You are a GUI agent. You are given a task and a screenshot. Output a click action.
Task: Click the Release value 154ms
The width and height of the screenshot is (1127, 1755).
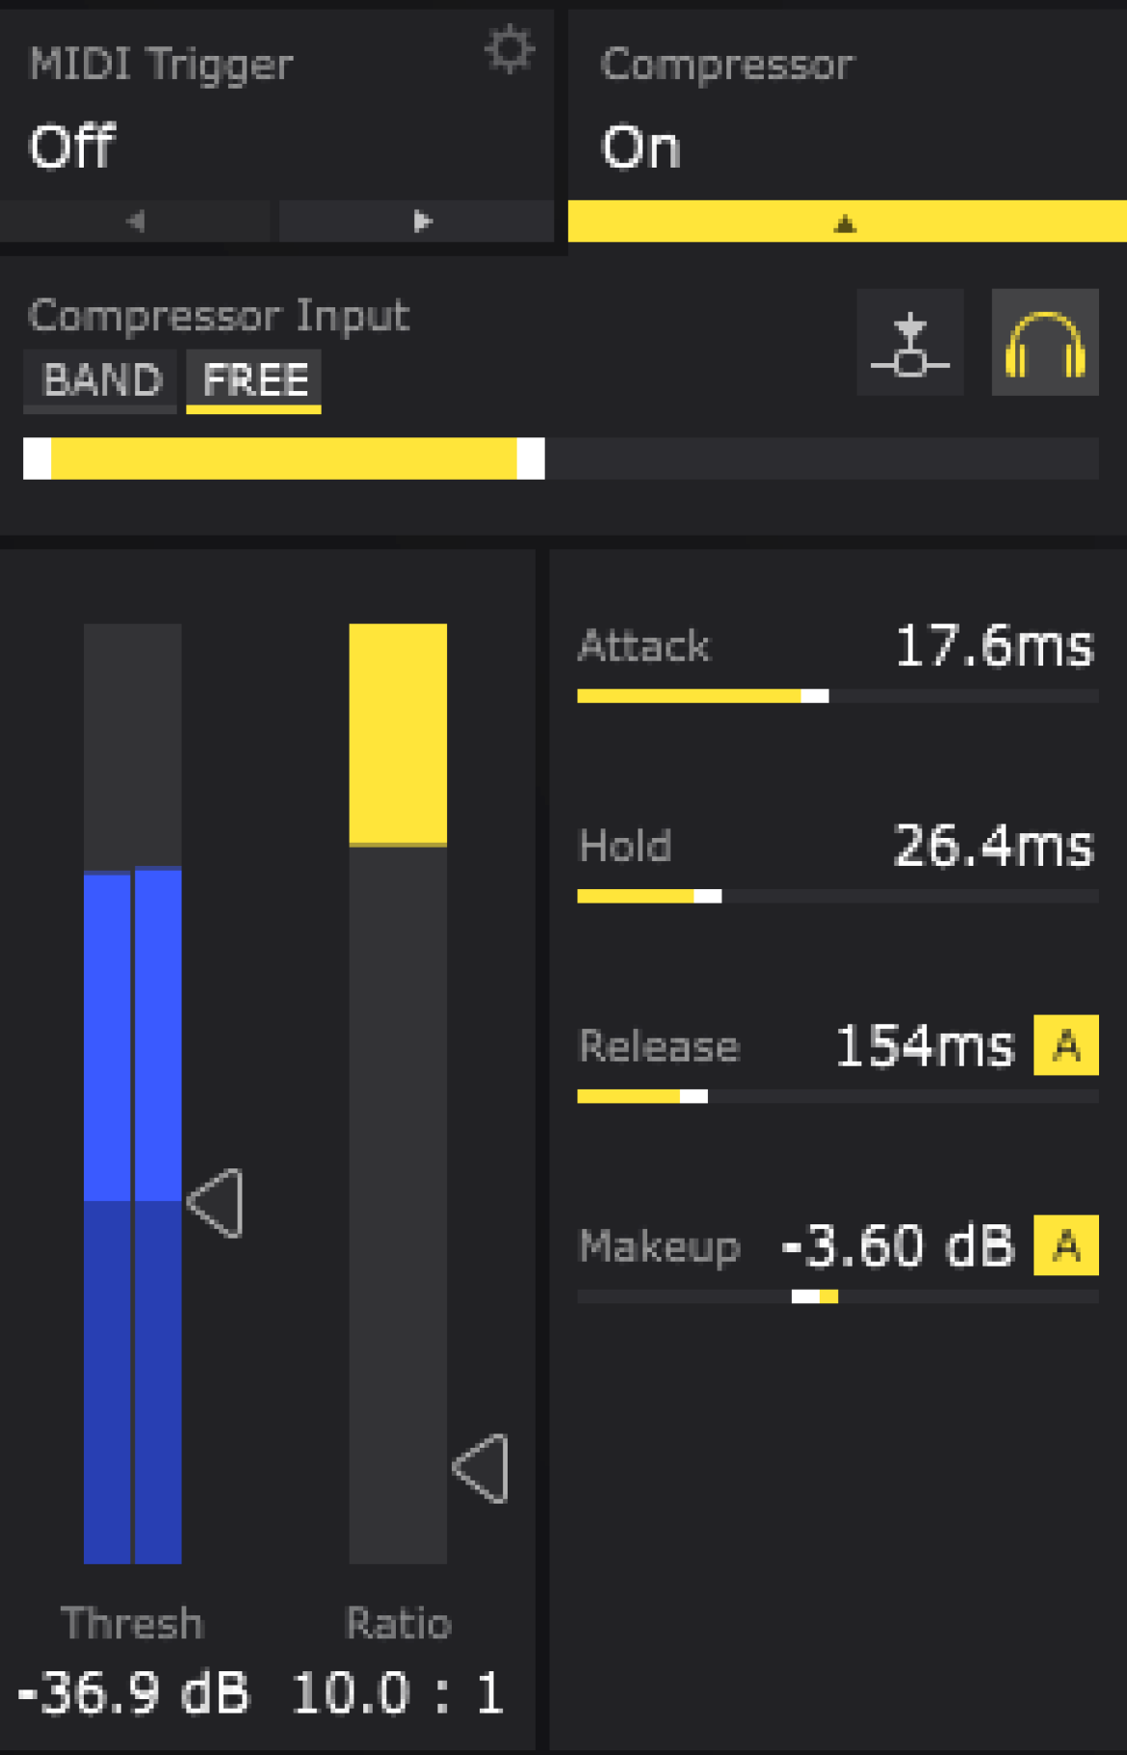pyautogui.click(x=925, y=1046)
